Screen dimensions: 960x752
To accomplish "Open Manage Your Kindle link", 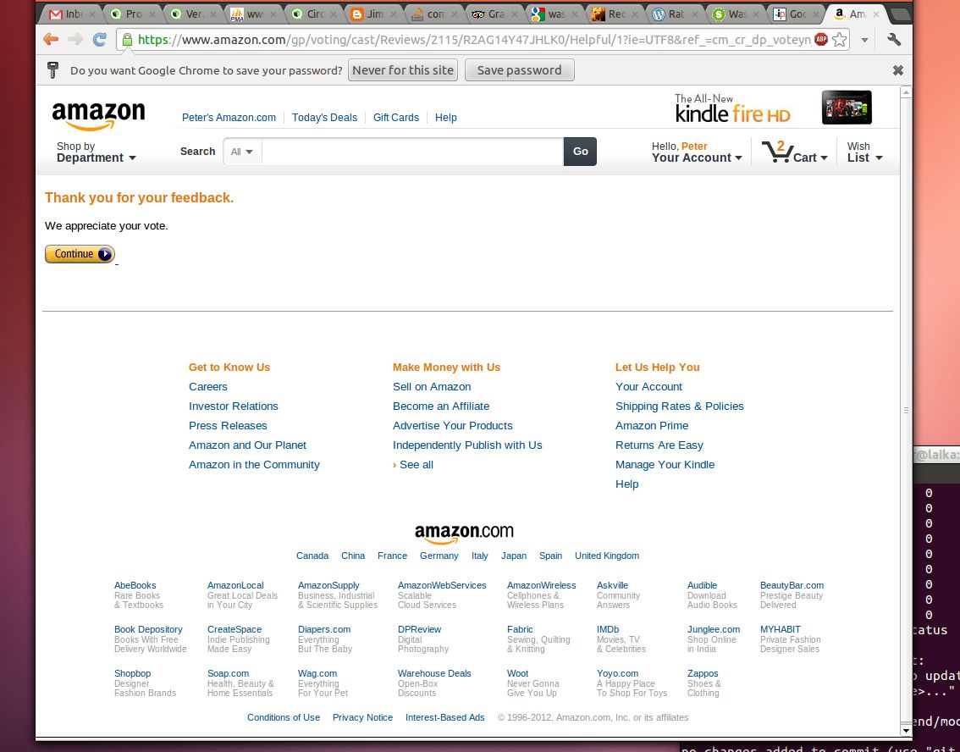I will coord(665,465).
